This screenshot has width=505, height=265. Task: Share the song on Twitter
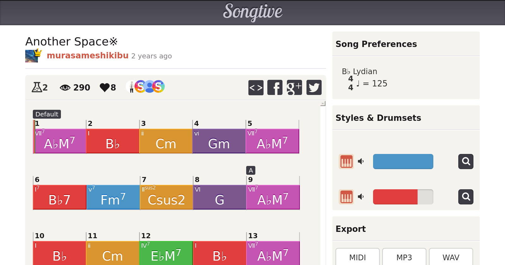pyautogui.click(x=314, y=87)
